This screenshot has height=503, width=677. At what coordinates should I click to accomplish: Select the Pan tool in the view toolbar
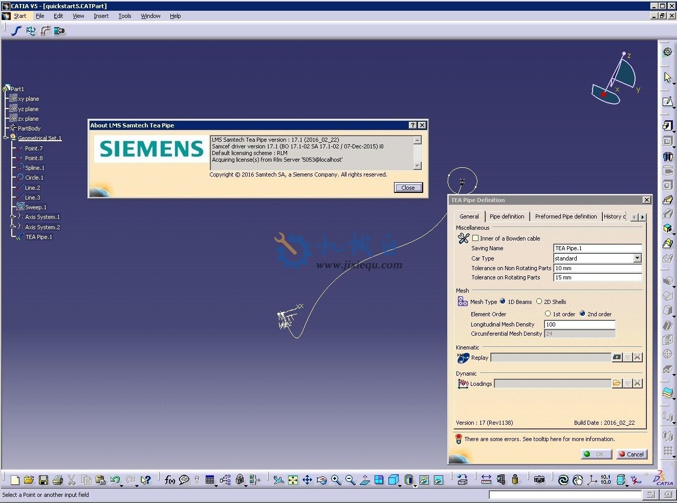[x=307, y=480]
